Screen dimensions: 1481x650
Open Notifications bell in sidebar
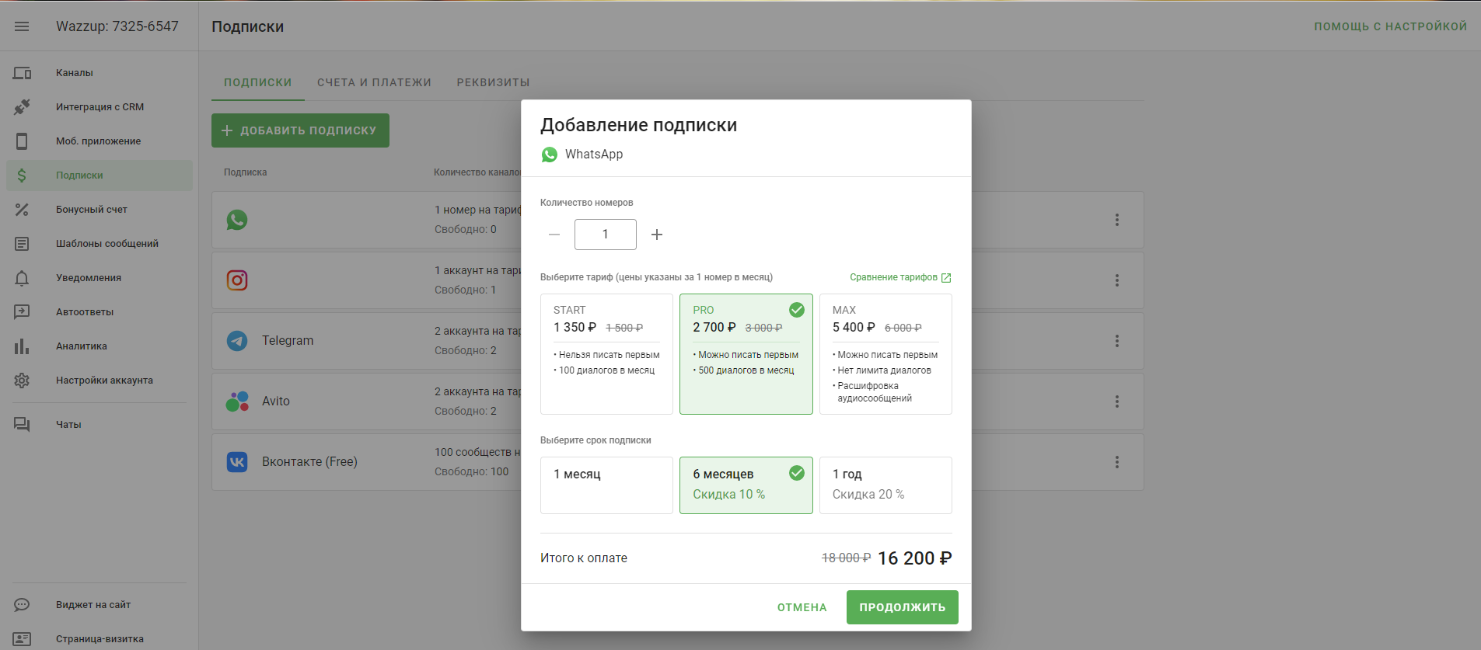[x=22, y=278]
